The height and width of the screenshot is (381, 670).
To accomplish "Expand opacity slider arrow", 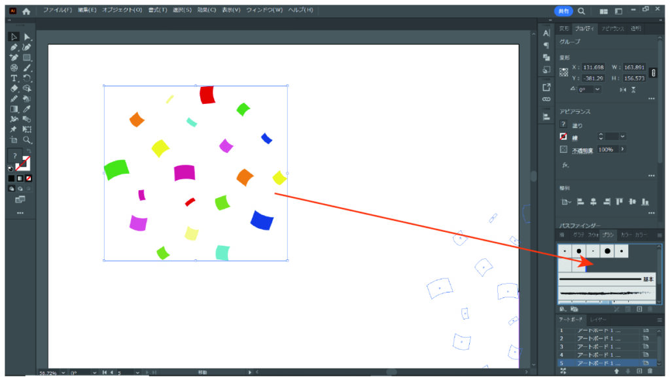I will coord(623,149).
